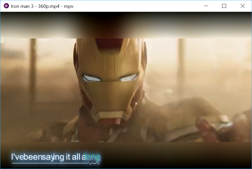The height and width of the screenshot is (169, 252).
Task: Click Iron Man's left glowing eye
Action: pyautogui.click(x=92, y=78)
